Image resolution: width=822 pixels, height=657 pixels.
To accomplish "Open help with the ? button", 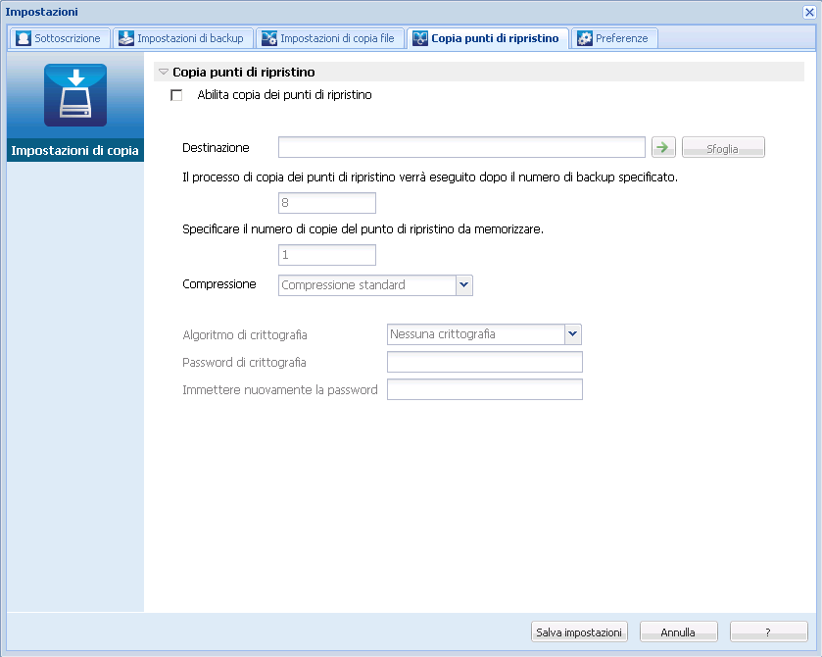I will 768,632.
